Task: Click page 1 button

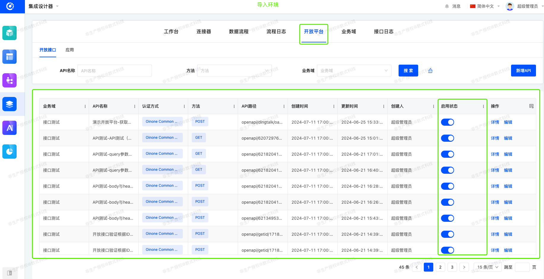Action: pyautogui.click(x=429, y=267)
